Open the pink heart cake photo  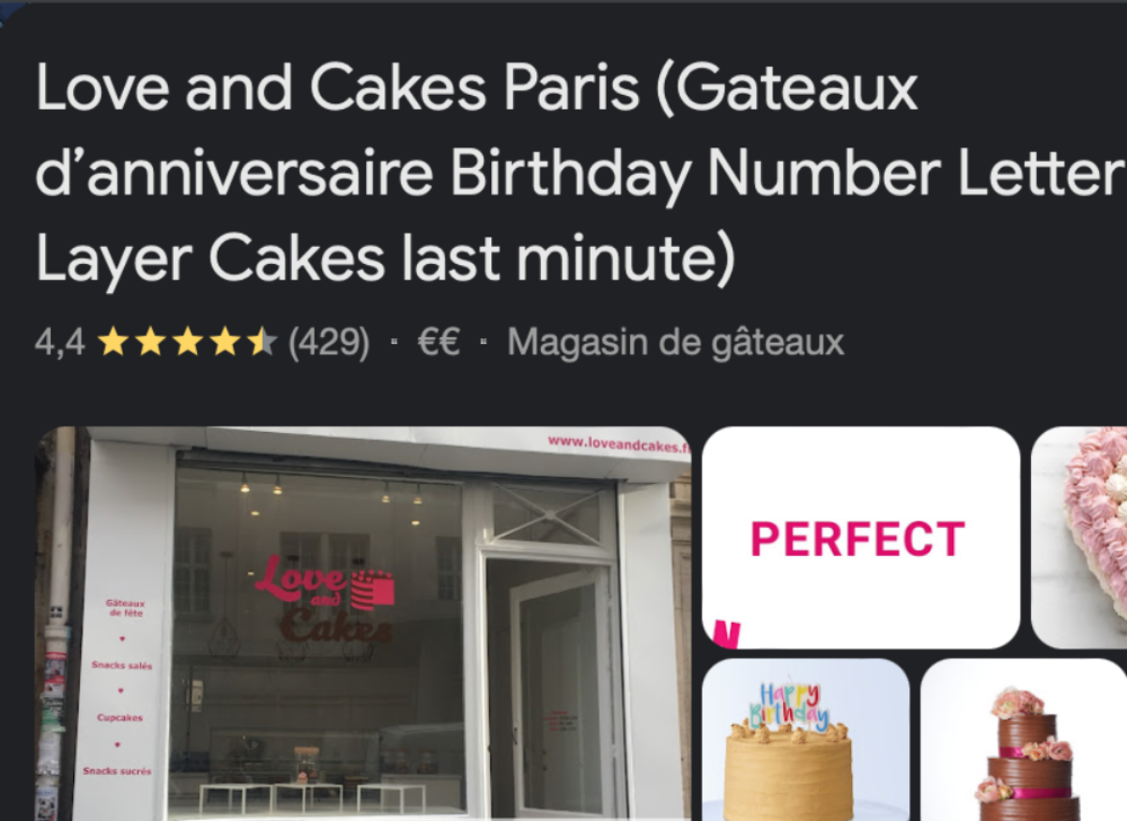[1079, 537]
